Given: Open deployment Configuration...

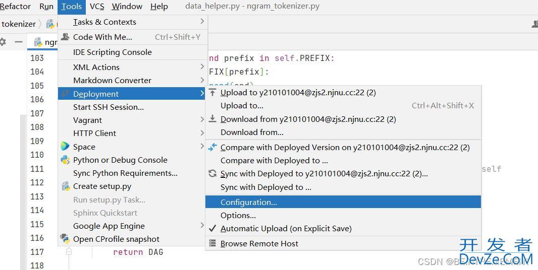Looking at the screenshot, I should click(343, 202).
